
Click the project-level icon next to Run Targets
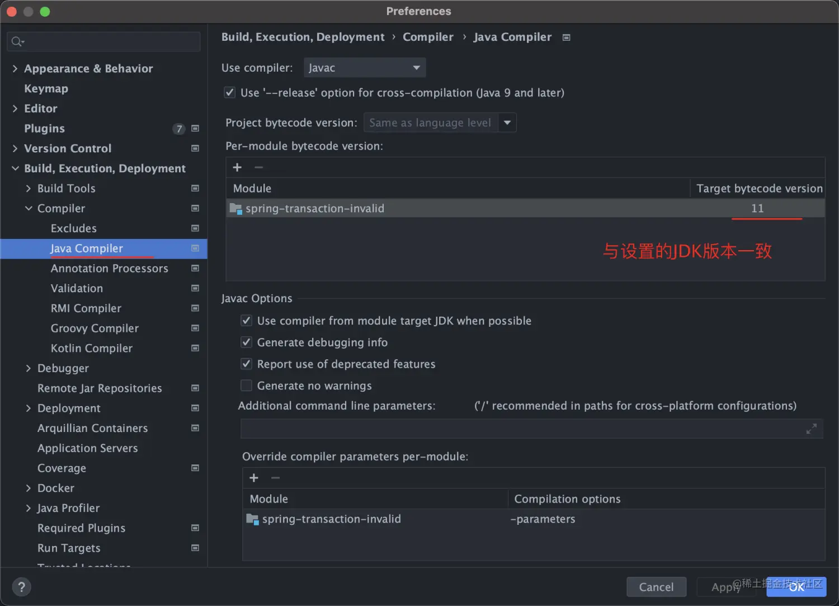195,548
